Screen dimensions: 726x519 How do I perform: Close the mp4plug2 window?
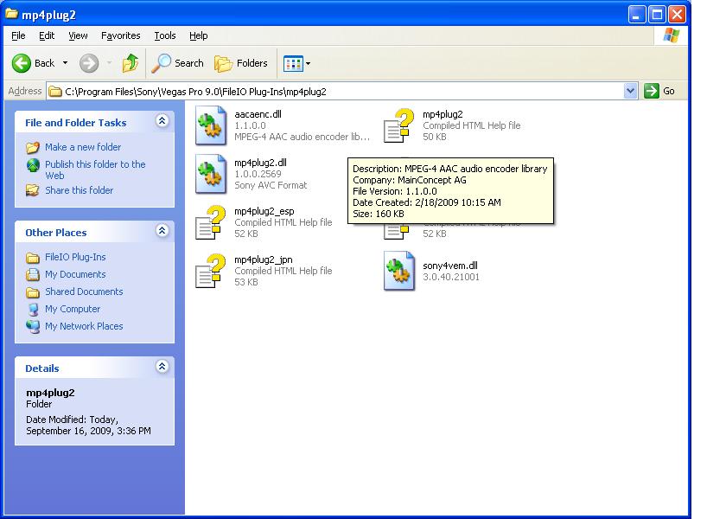click(677, 15)
